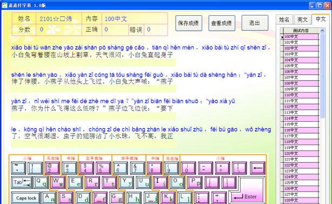Click the test list vertical scrollbar thumb
The width and height of the screenshot is (332, 204).
(x=322, y=76)
